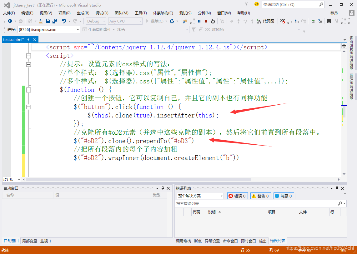Click the Step Over arrow icon
The image size is (357, 254).
[x=245, y=21]
